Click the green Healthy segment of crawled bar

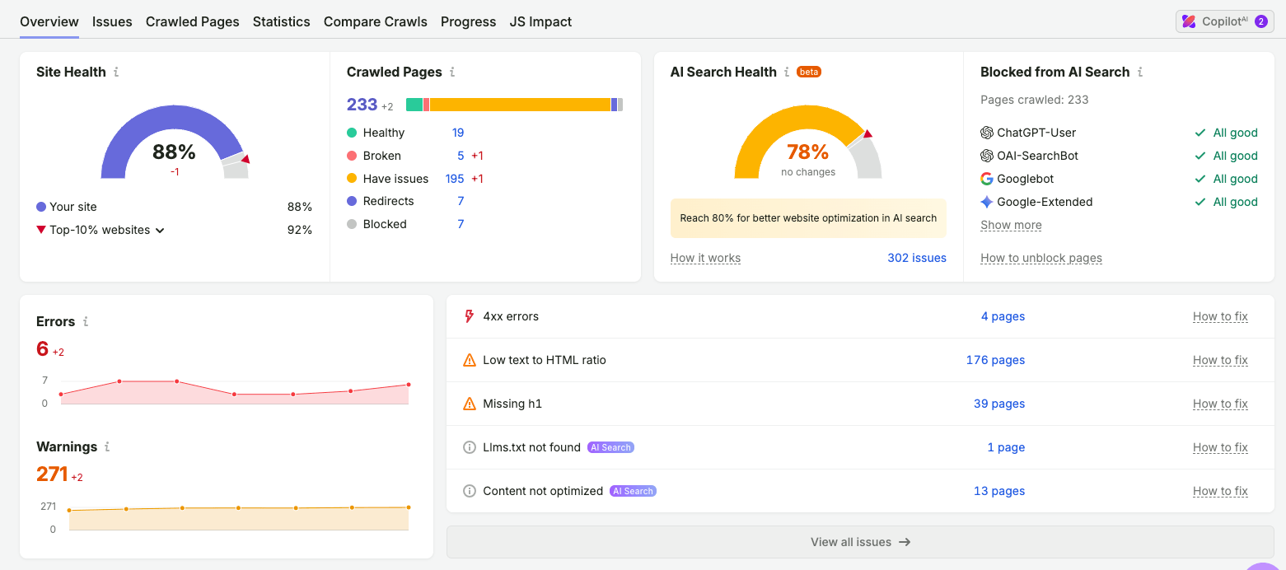[414, 105]
